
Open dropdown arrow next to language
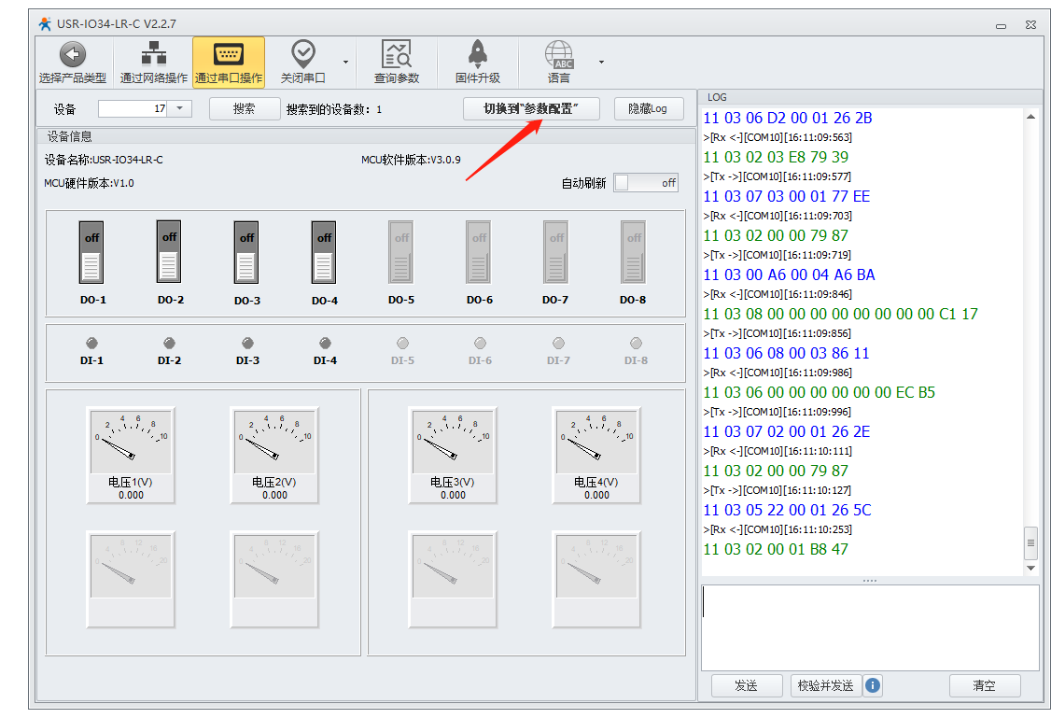(601, 63)
